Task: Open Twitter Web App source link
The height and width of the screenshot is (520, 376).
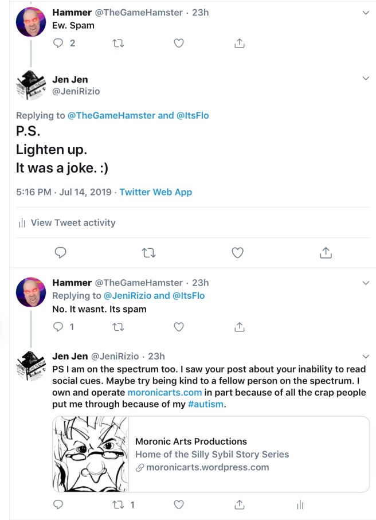Action: click(155, 192)
